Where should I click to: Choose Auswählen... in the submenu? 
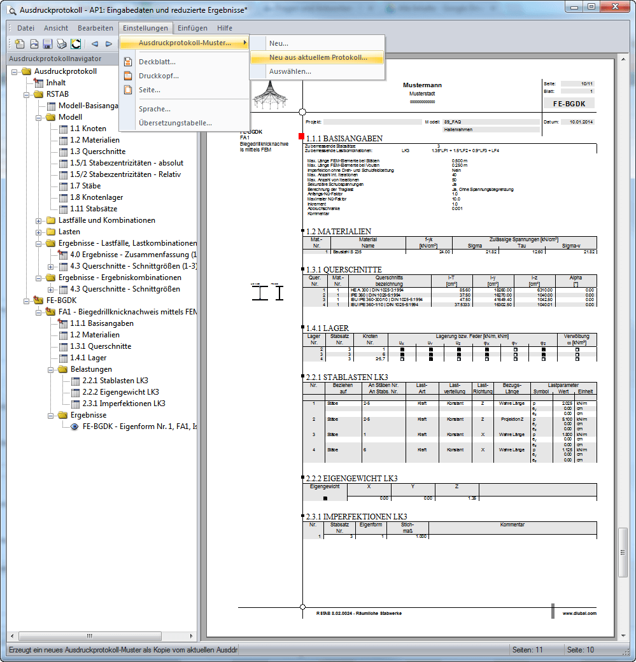click(x=317, y=71)
